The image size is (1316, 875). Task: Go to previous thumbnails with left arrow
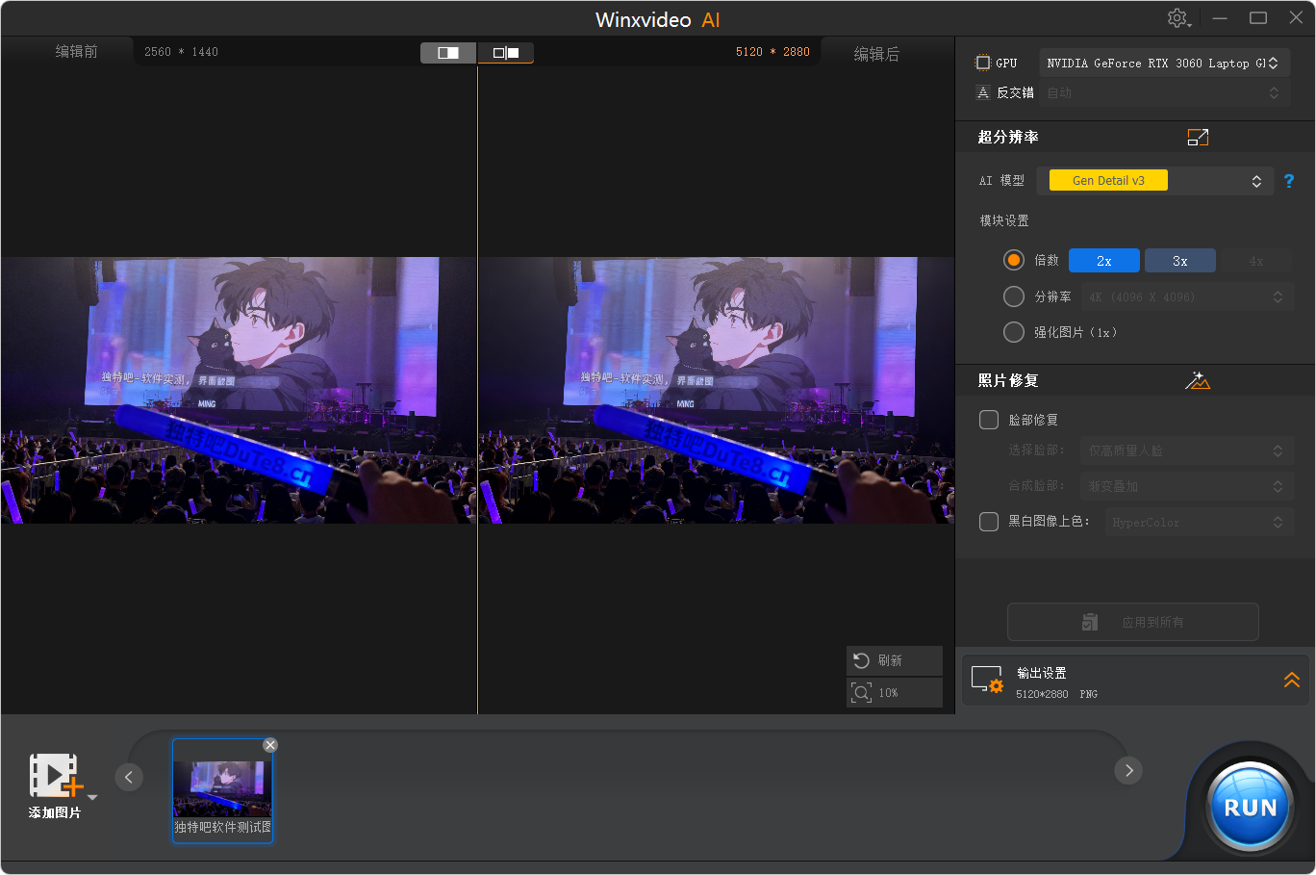pos(129,777)
